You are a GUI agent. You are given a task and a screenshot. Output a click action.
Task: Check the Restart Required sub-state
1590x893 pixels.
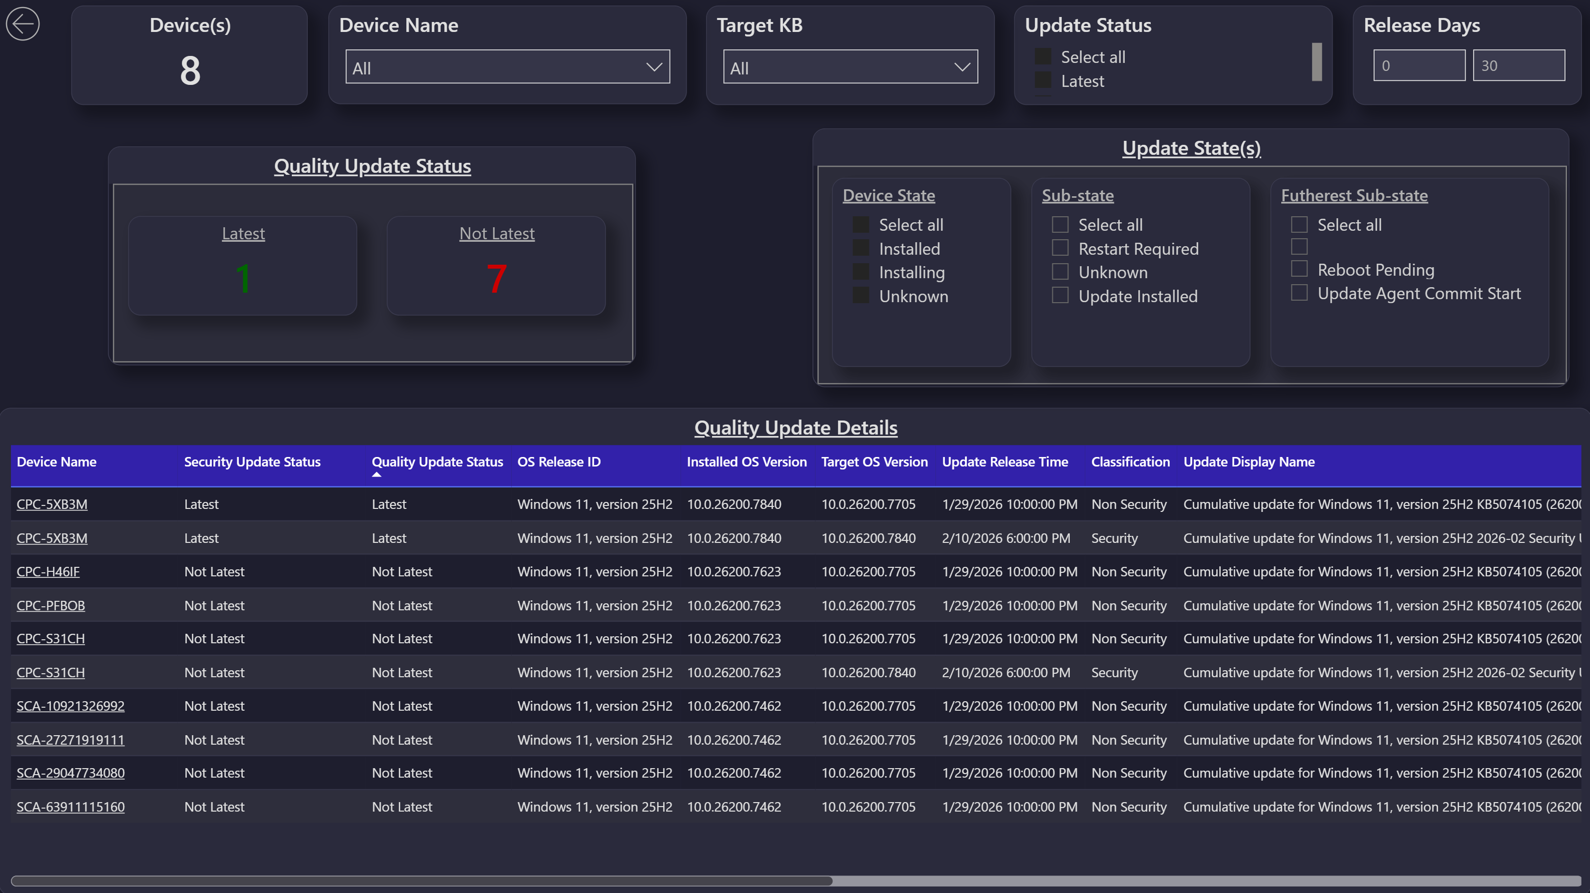tap(1060, 249)
